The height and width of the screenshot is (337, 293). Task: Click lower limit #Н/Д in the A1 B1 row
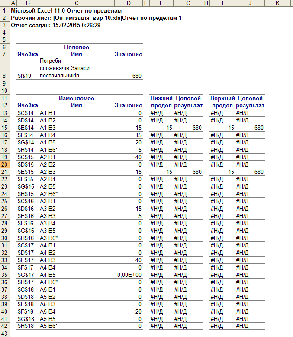157,113
